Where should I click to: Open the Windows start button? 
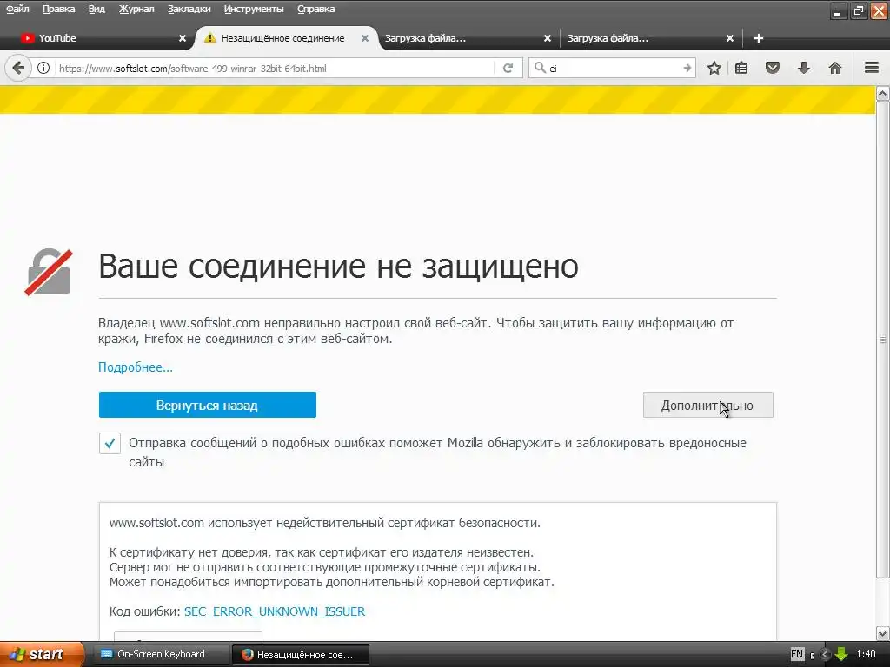click(41, 654)
